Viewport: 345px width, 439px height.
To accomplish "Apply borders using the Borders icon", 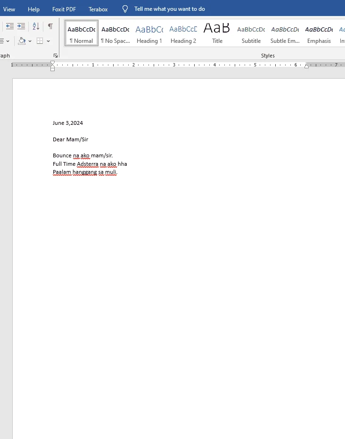I will click(x=40, y=41).
